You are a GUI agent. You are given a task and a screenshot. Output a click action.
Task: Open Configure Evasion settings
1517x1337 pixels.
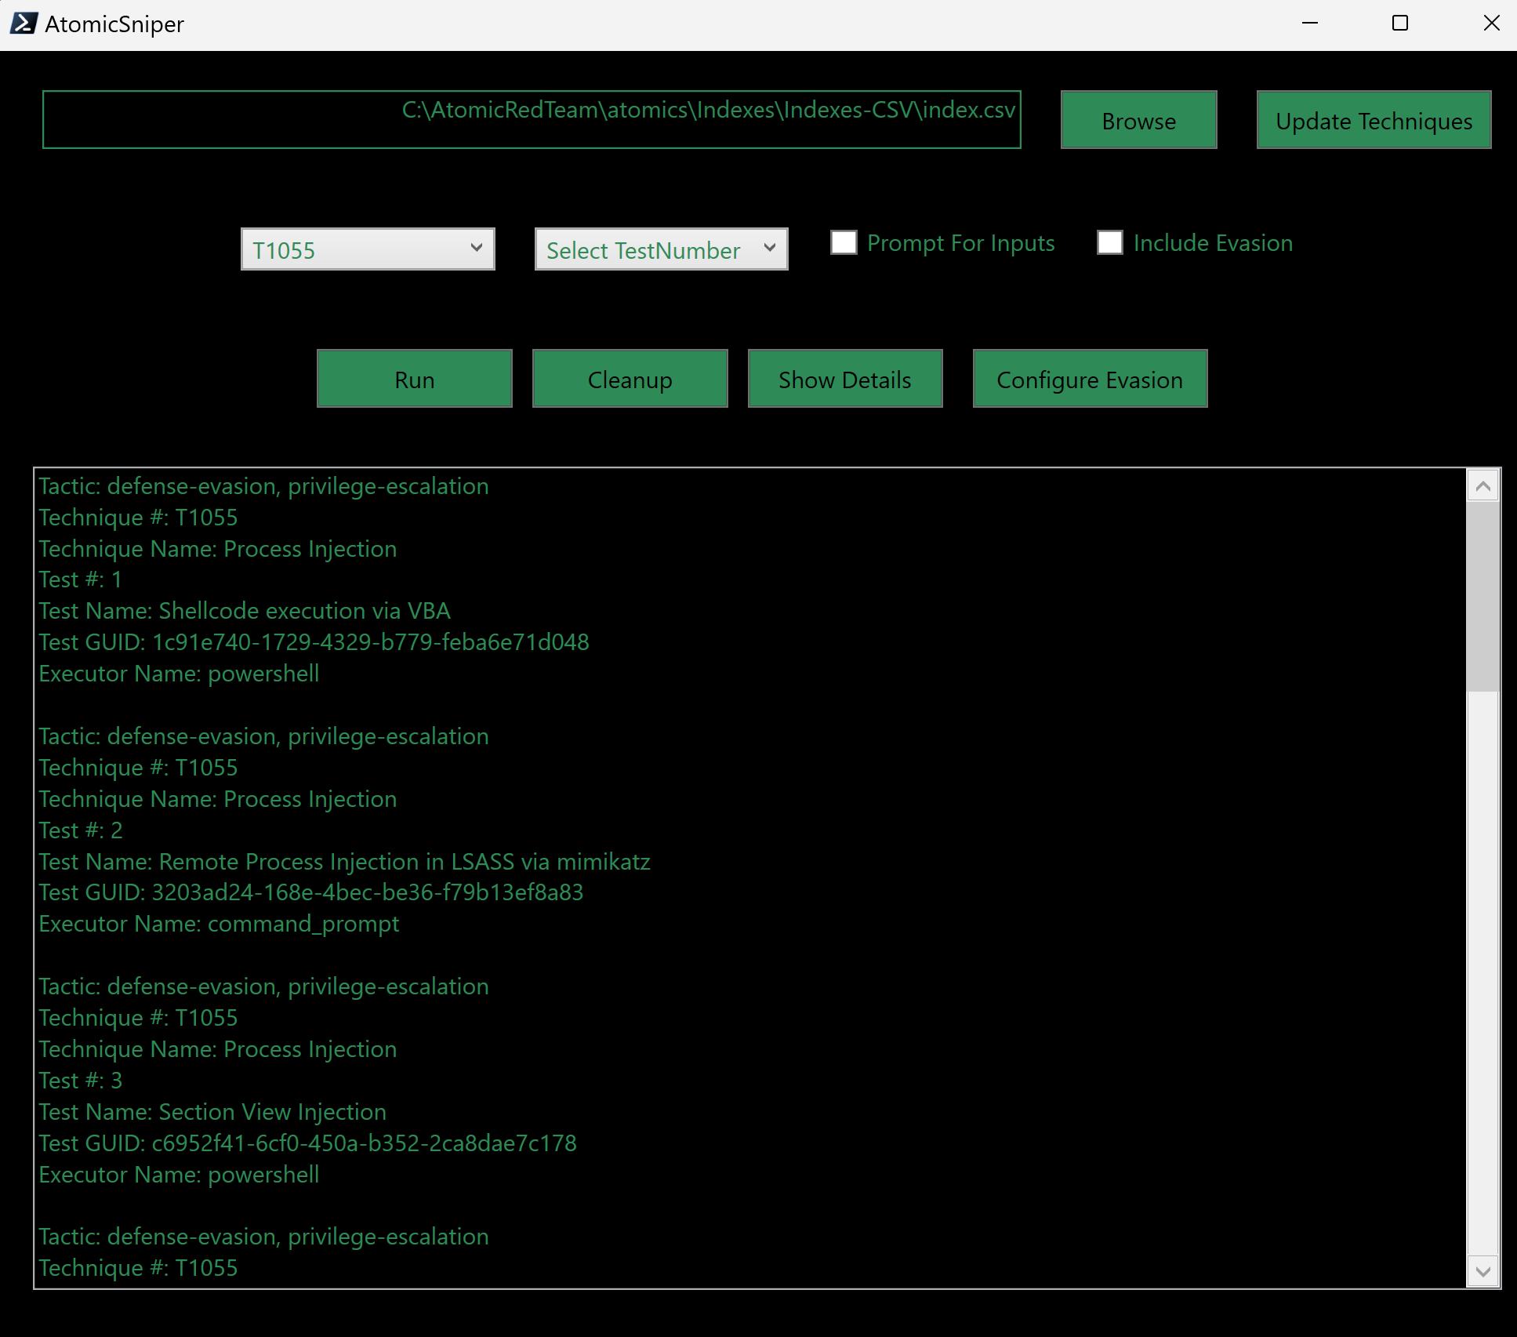pos(1090,379)
